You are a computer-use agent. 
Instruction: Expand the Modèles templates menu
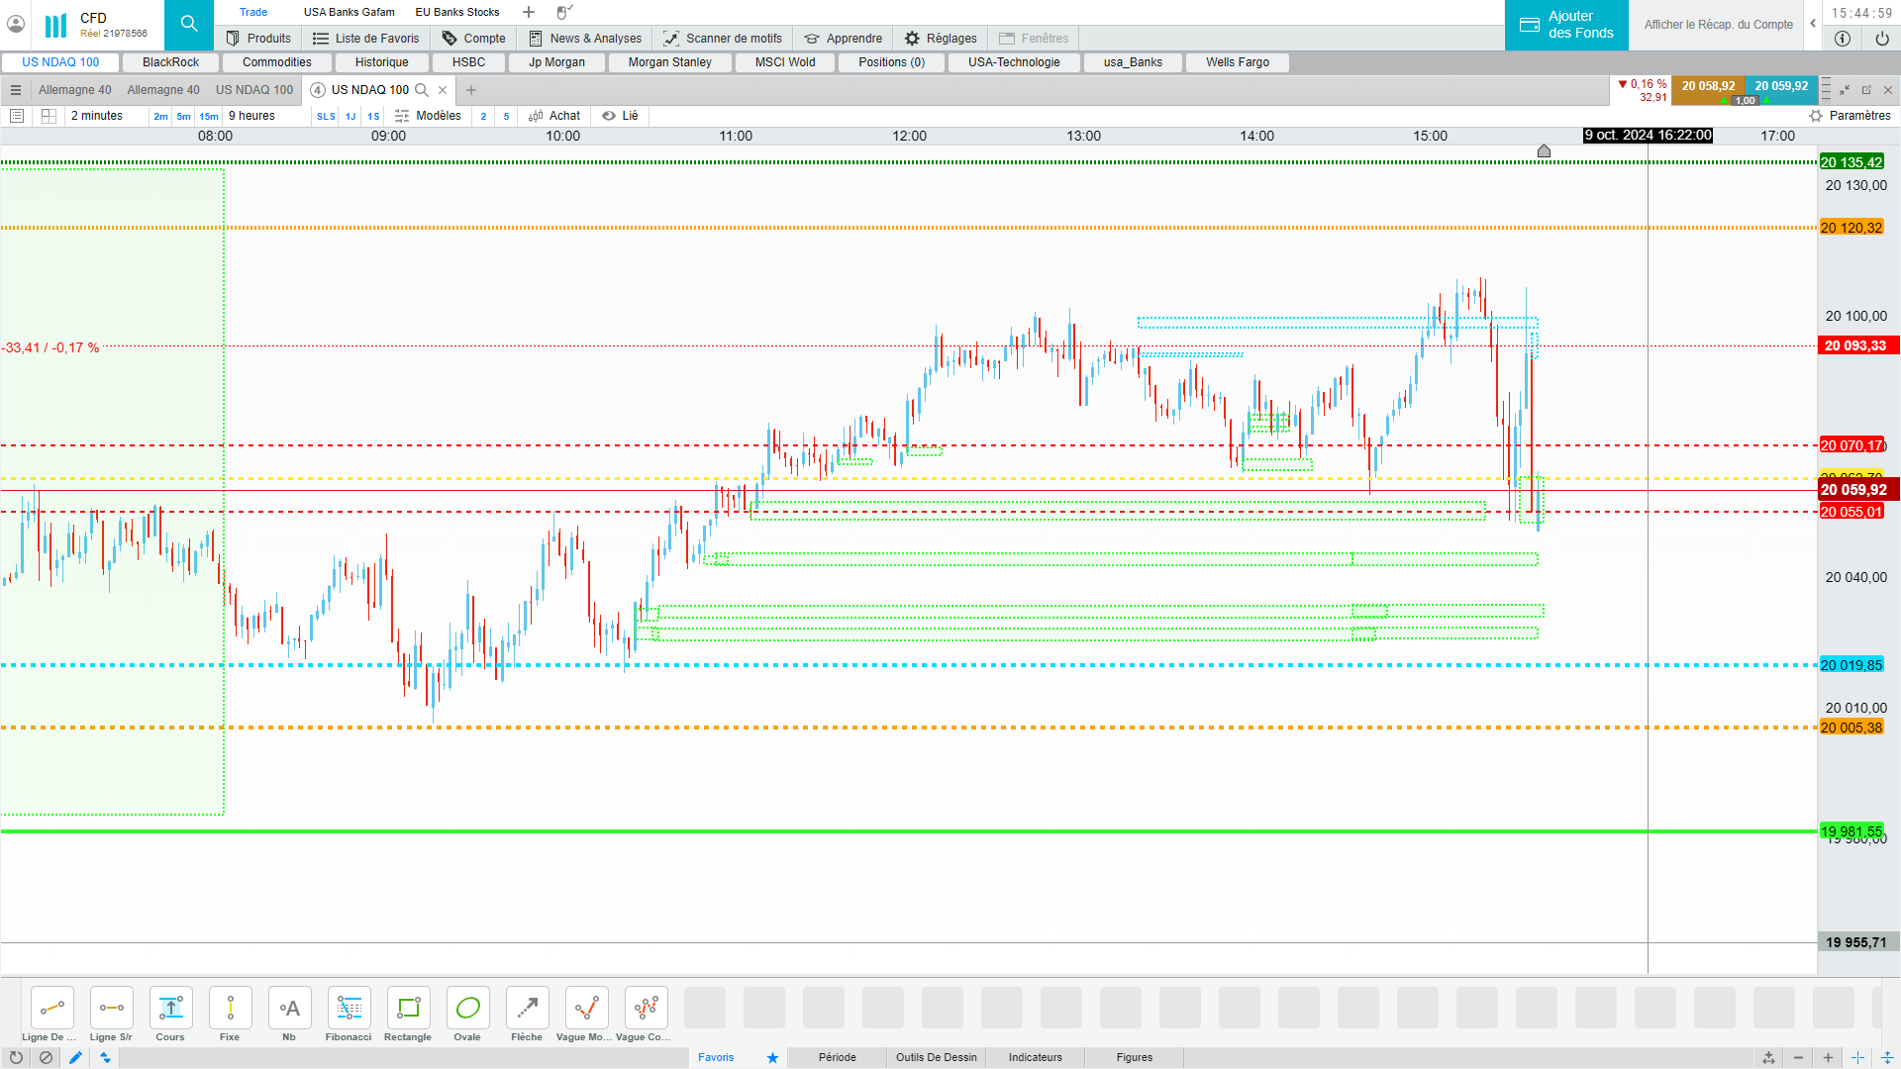point(429,116)
